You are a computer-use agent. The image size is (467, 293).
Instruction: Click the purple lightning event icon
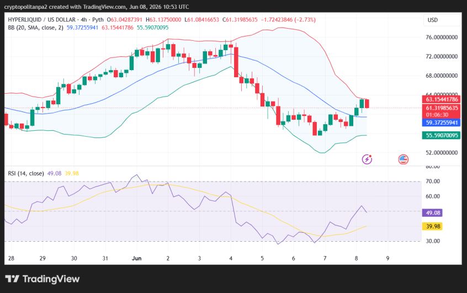click(x=367, y=159)
